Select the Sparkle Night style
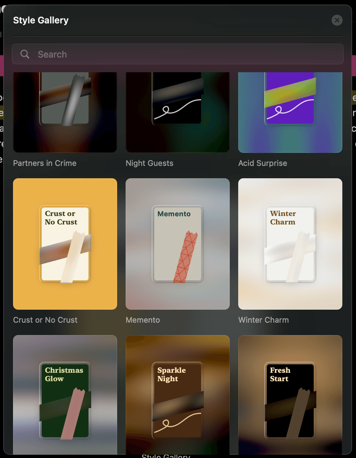356x458 pixels. (177, 395)
